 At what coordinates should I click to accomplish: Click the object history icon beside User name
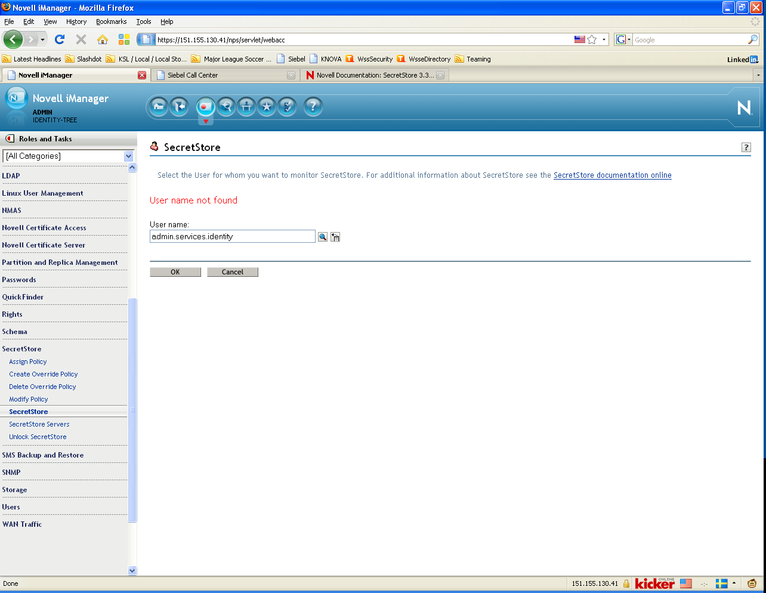tap(335, 237)
